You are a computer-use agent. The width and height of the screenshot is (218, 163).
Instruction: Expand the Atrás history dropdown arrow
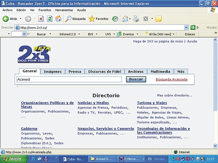pos(20,19)
